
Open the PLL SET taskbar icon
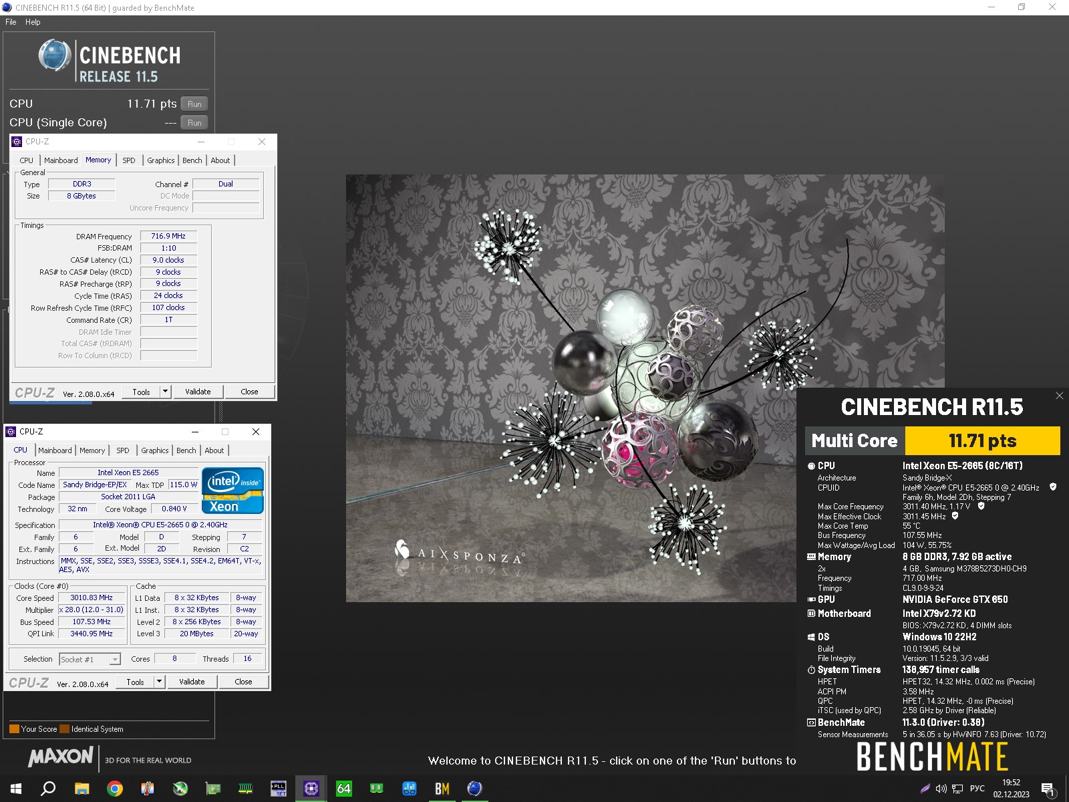(279, 789)
